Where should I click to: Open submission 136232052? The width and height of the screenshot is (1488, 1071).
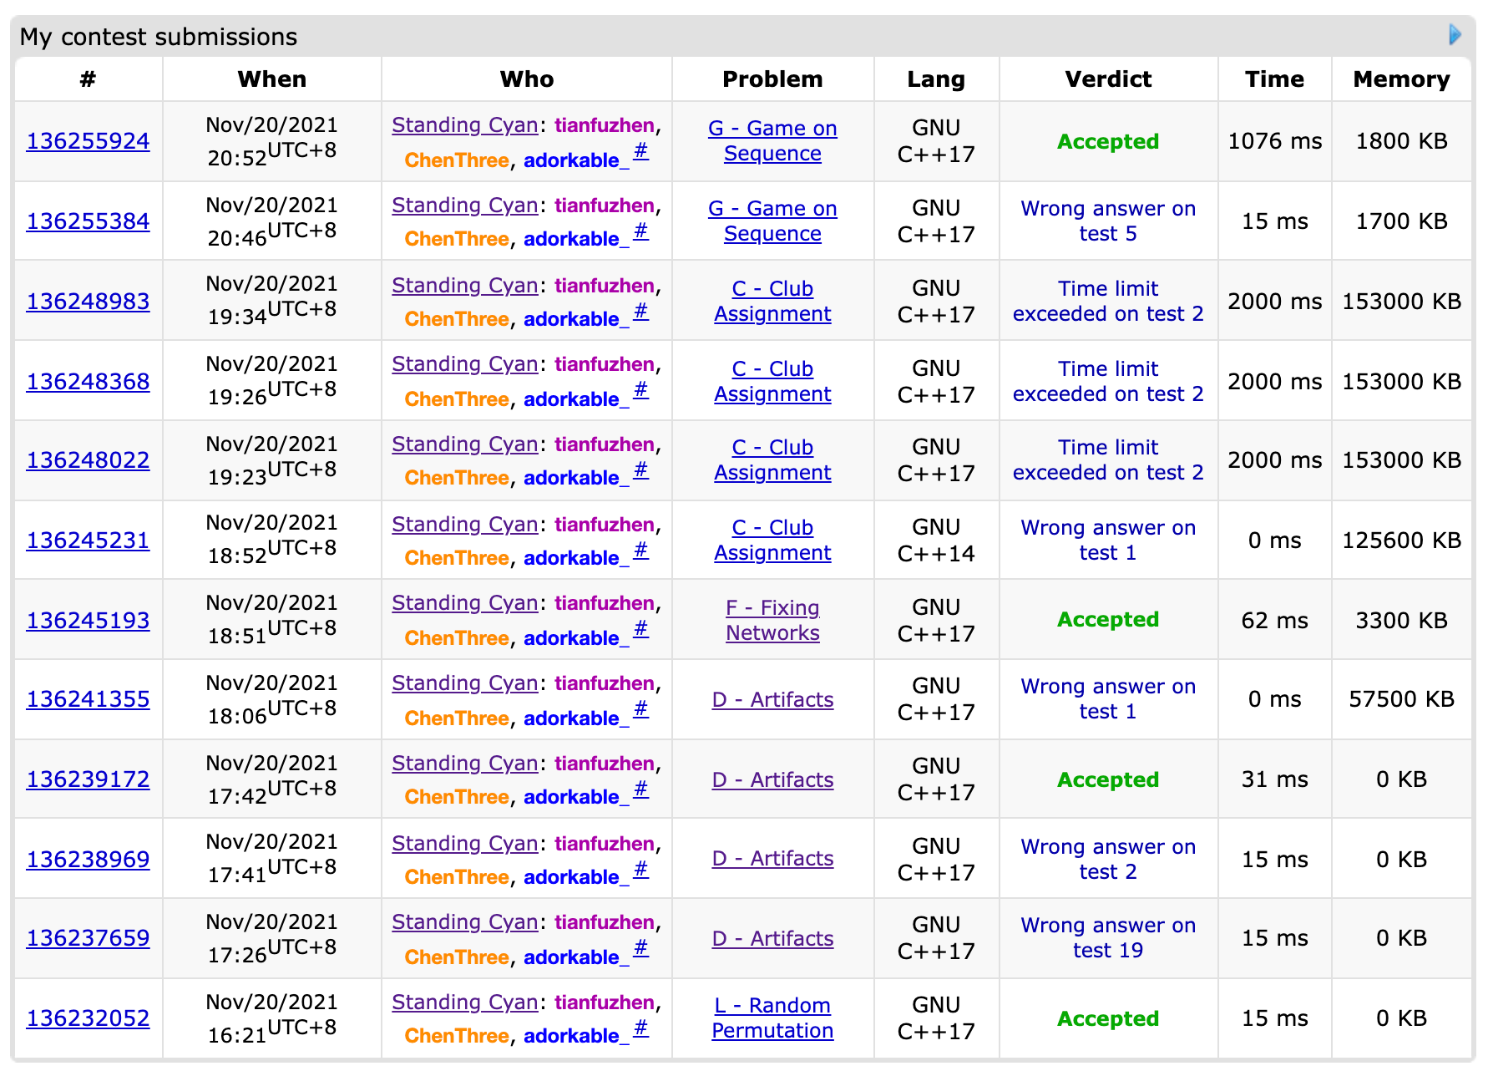88,1018
